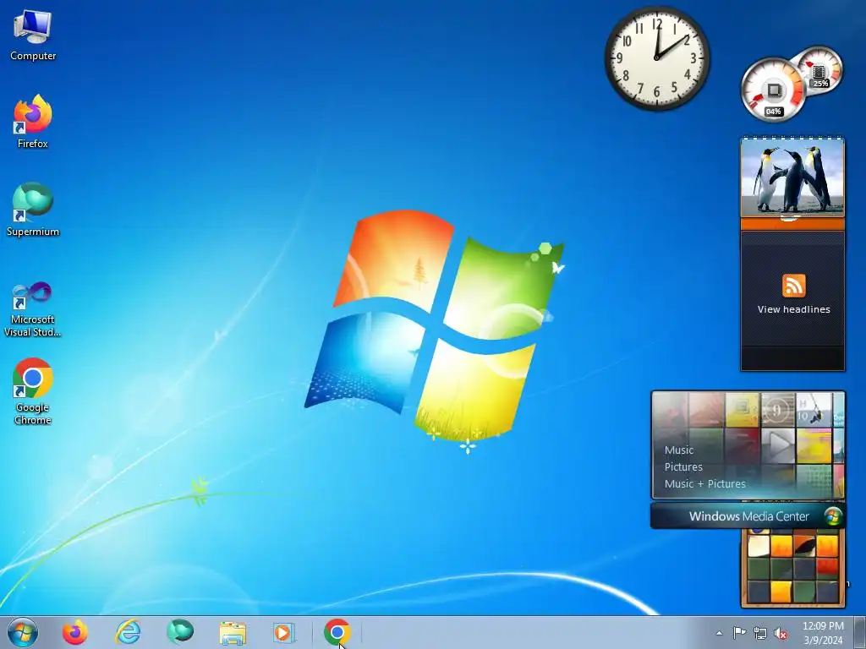Click the green Media Center logo orb

tap(833, 516)
